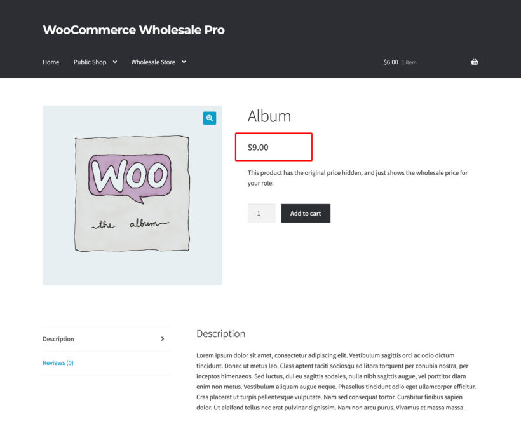521x433 pixels.
Task: Open the Reviews (0) section
Action: click(x=58, y=362)
